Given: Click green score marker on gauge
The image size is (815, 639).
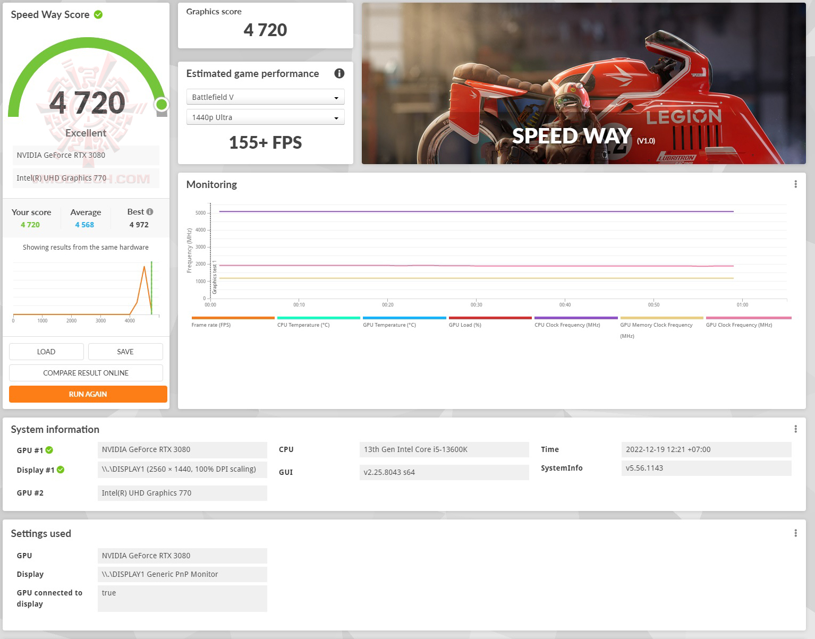Looking at the screenshot, I should point(162,104).
